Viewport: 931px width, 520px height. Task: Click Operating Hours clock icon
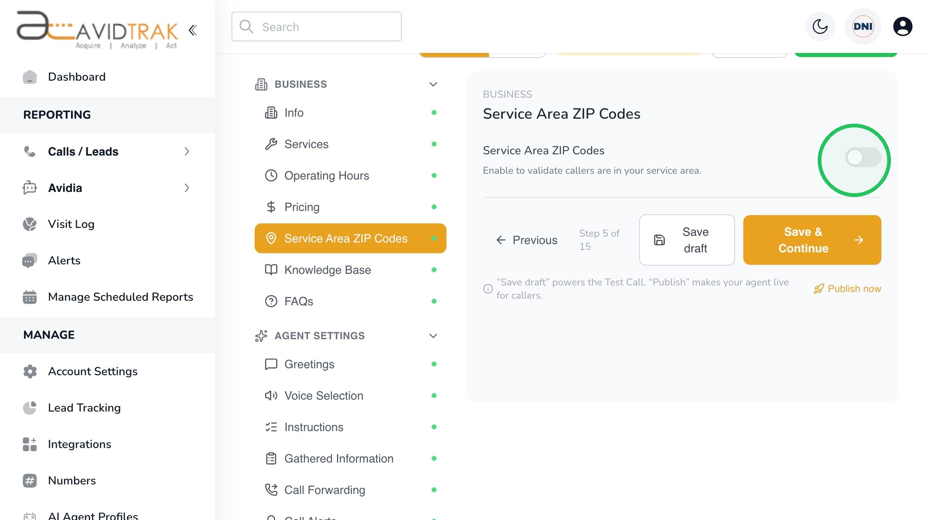click(x=271, y=175)
